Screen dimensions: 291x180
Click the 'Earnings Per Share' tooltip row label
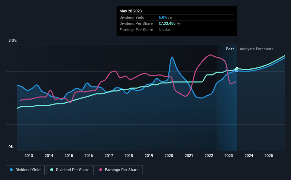click(x=136, y=30)
